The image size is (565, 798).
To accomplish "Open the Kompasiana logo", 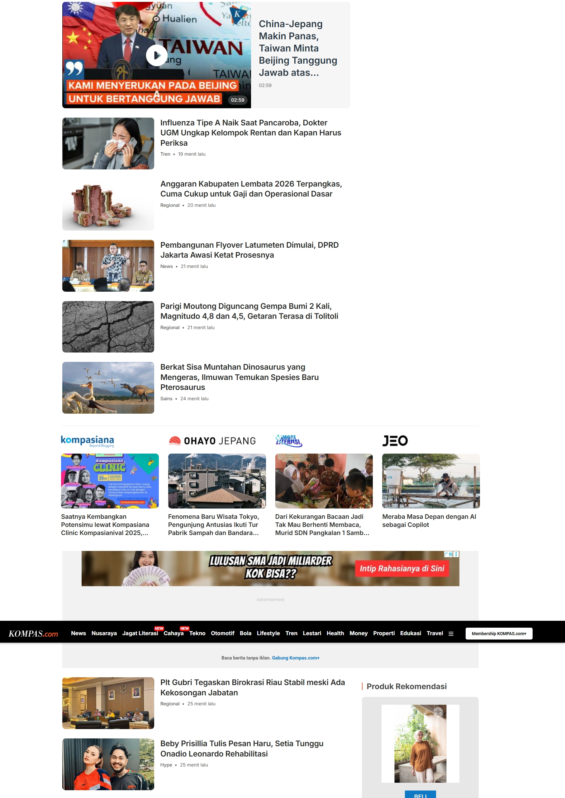I will click(x=87, y=441).
